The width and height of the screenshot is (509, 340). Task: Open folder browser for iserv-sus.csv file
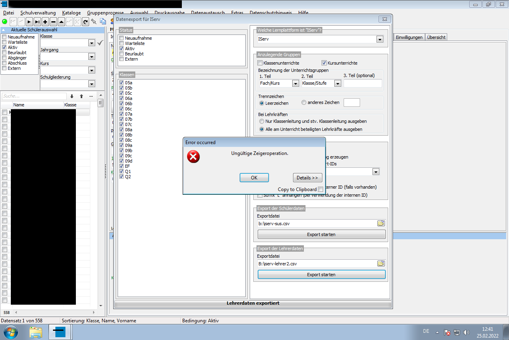[x=381, y=224]
